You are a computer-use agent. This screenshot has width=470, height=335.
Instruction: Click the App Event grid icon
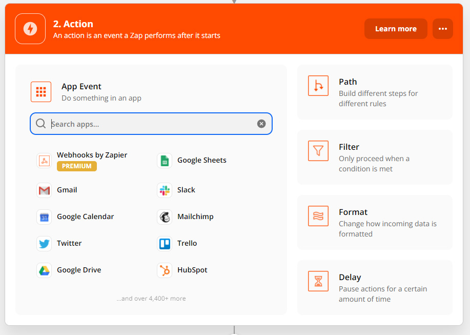pos(41,92)
